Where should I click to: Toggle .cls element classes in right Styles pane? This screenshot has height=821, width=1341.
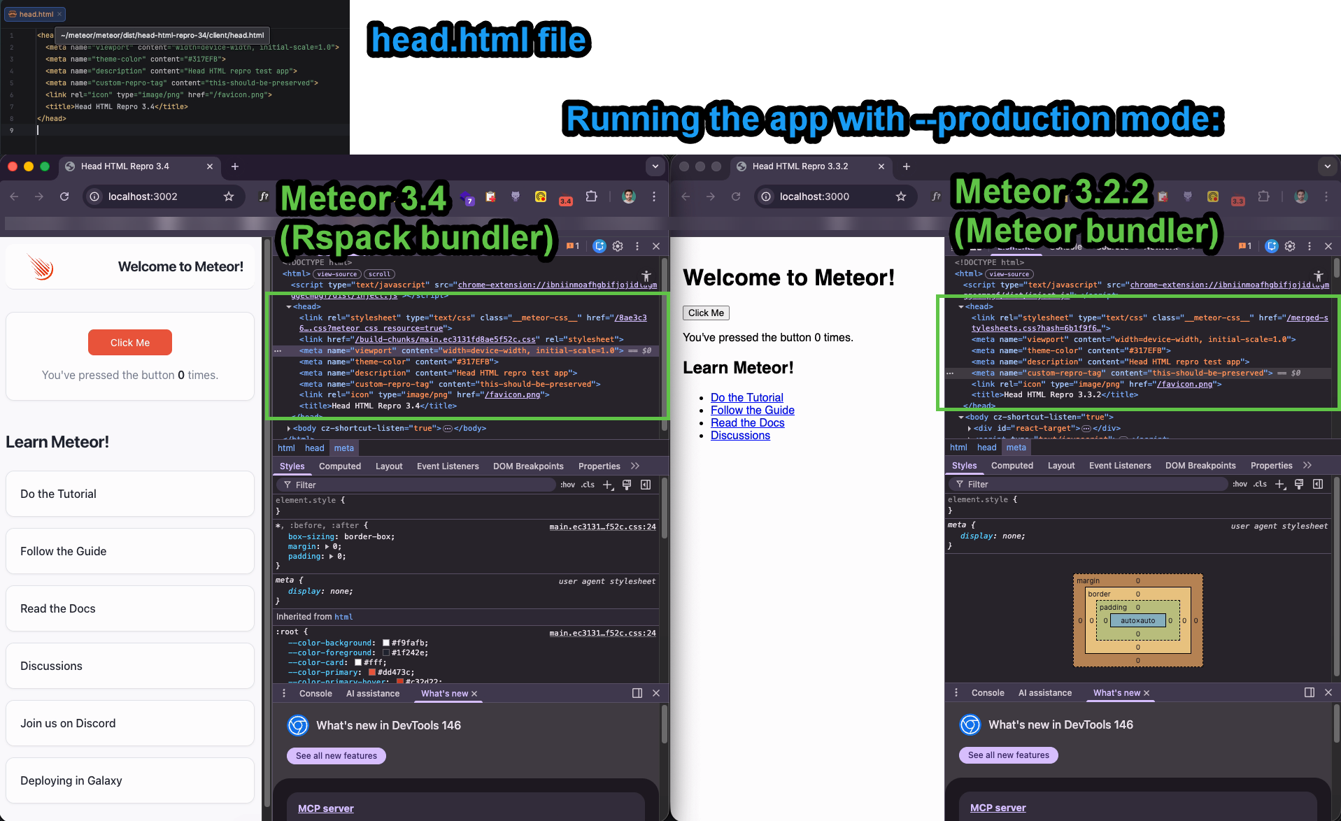pos(1260,484)
